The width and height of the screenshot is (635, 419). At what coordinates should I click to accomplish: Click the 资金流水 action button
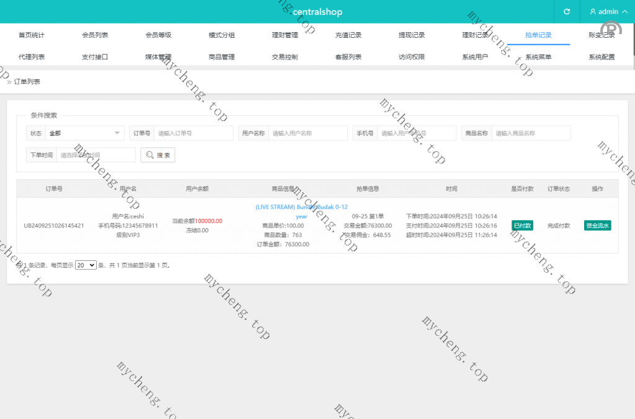pos(598,226)
